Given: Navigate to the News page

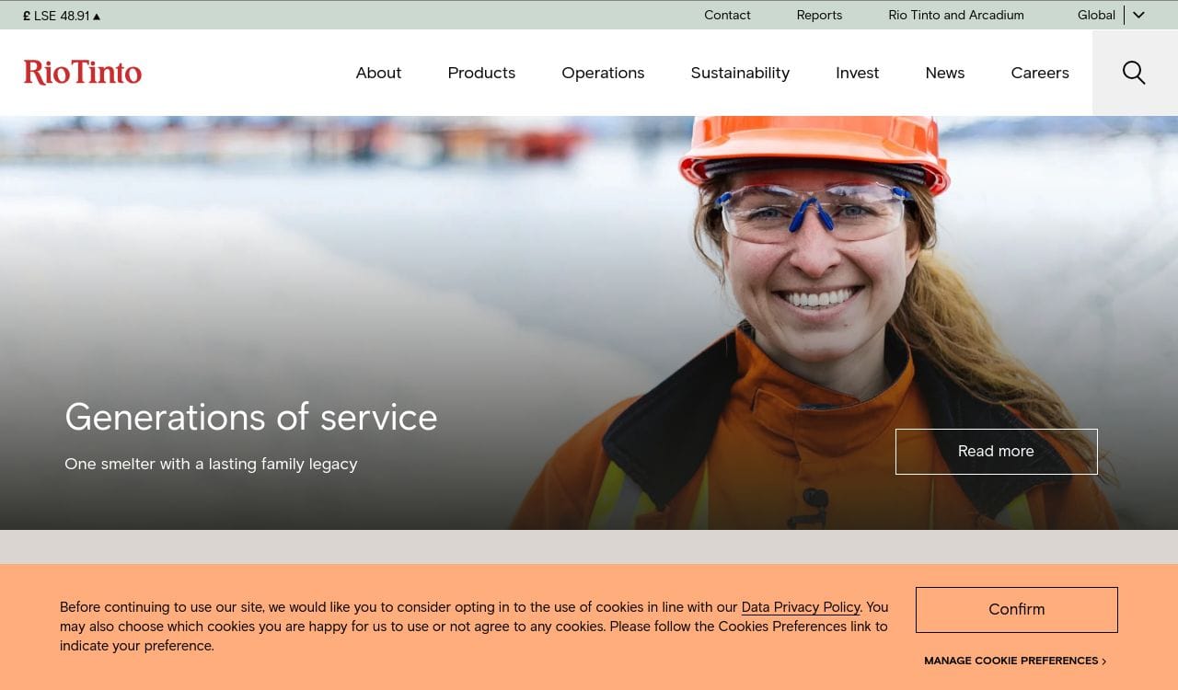Looking at the screenshot, I should tap(944, 73).
